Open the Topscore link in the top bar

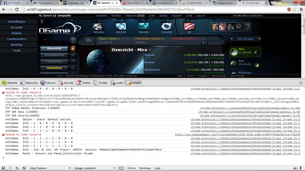click(x=135, y=15)
